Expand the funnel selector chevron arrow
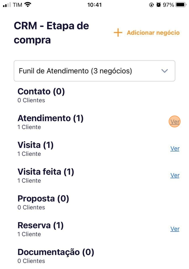189x269 pixels. [x=164, y=71]
